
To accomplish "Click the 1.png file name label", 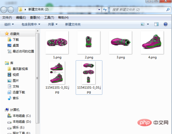I will (x=57, y=57).
